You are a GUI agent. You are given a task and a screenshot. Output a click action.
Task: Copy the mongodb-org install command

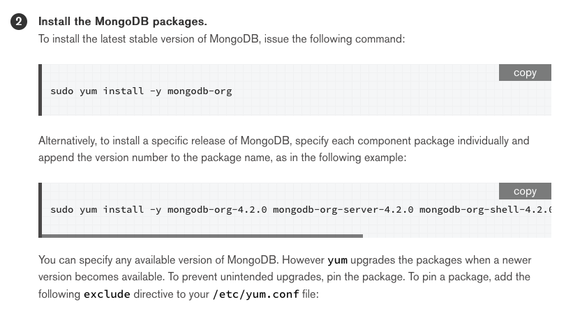click(525, 73)
